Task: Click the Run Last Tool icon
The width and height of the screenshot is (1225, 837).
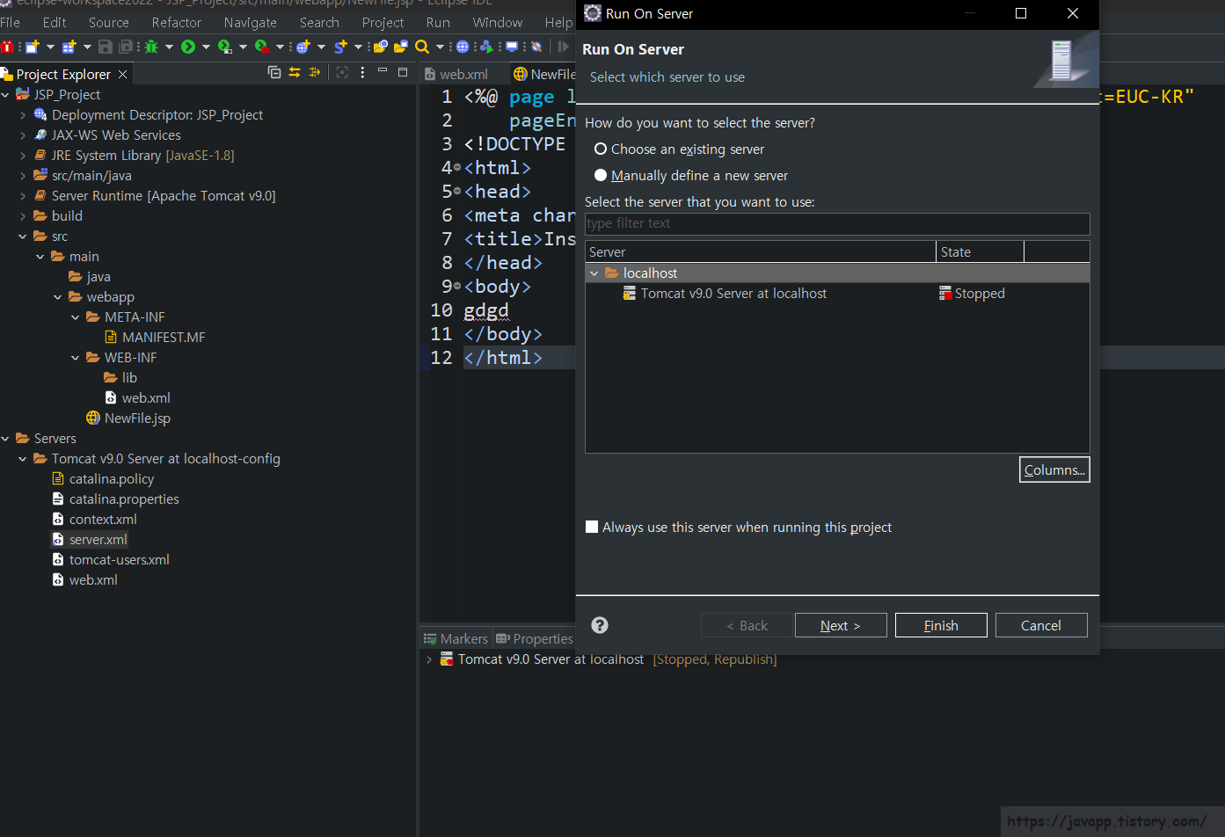Action: click(x=262, y=47)
